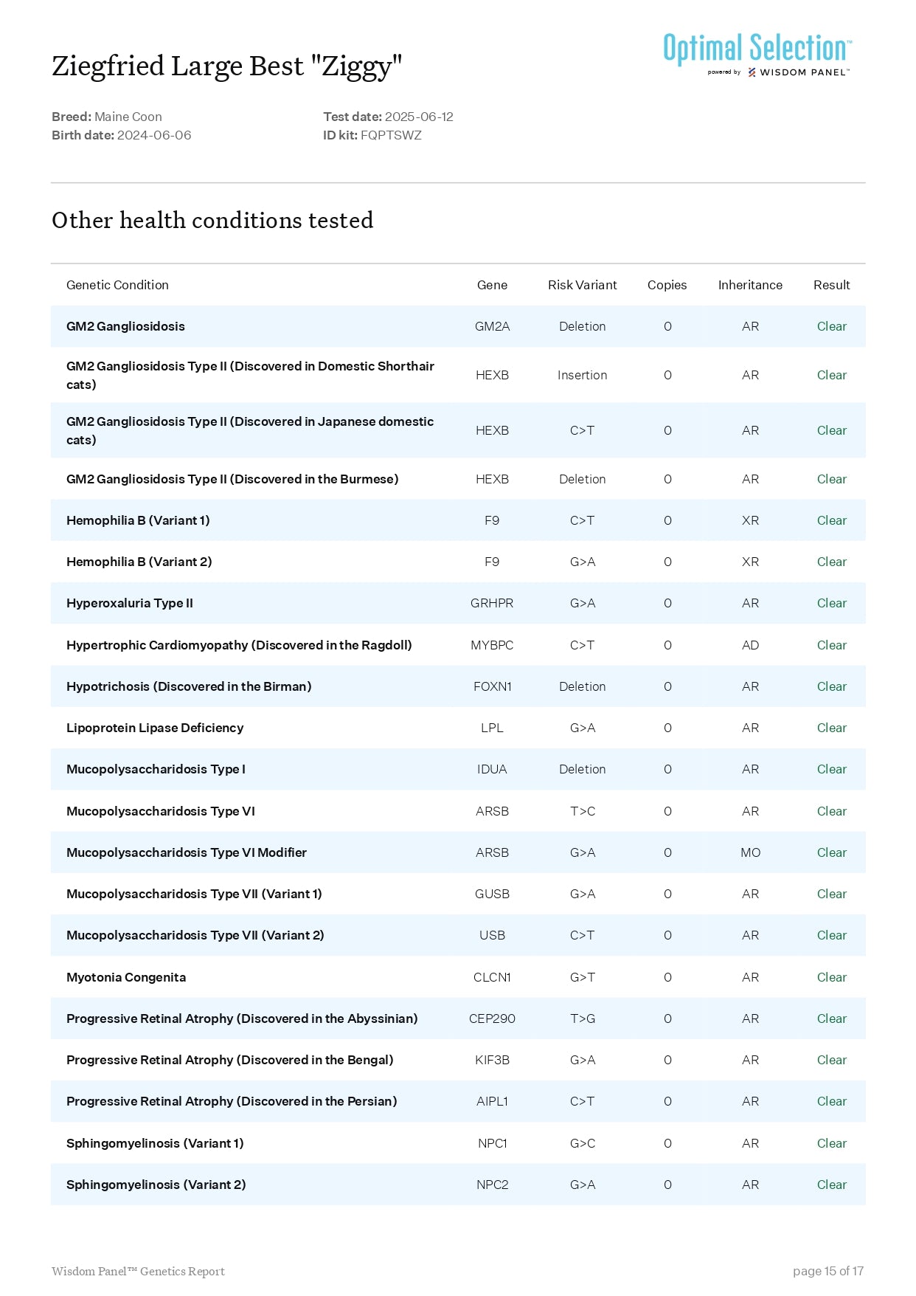This screenshot has height=1296, width=916.
Task: Select Hypertrophic Cardiomyopathy (Discovered in the Ragdoll)
Action: coord(239,645)
